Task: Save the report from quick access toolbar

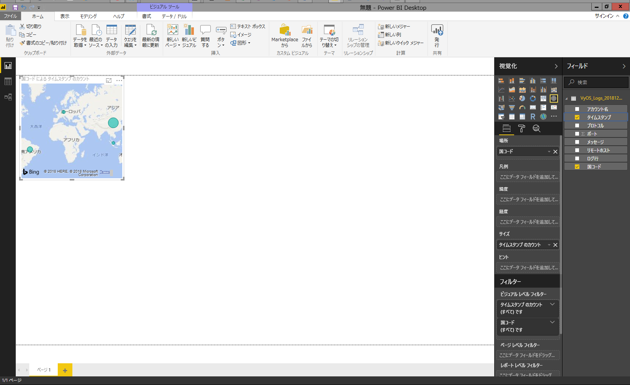Action: click(x=15, y=7)
